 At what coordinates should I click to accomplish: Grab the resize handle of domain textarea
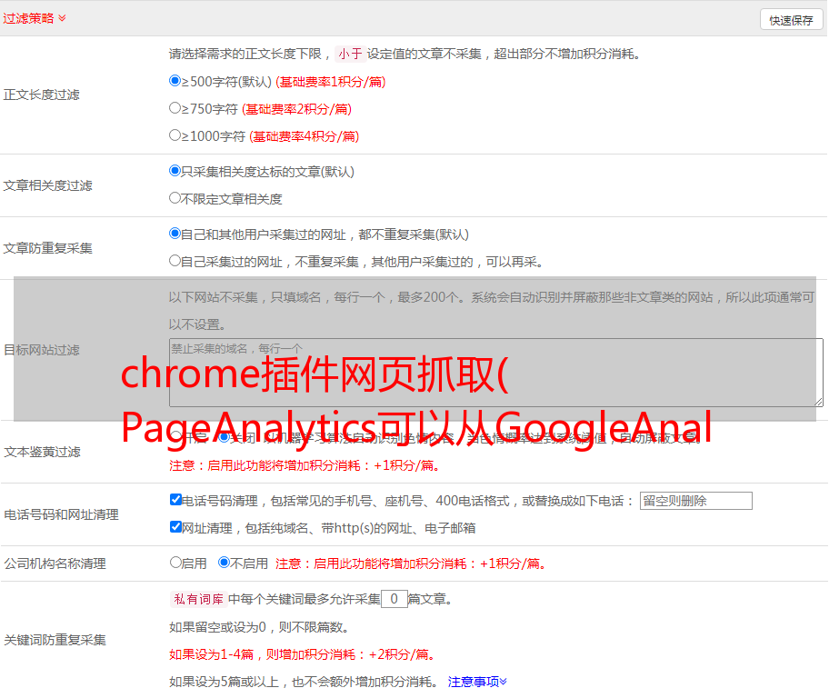(818, 403)
